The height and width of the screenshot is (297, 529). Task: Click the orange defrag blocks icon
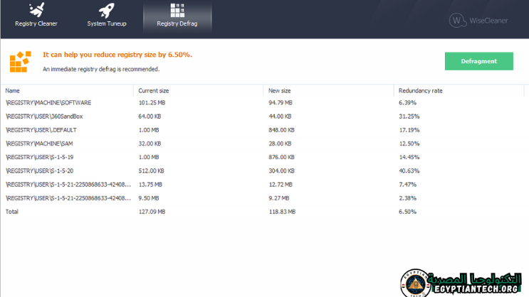click(x=20, y=61)
